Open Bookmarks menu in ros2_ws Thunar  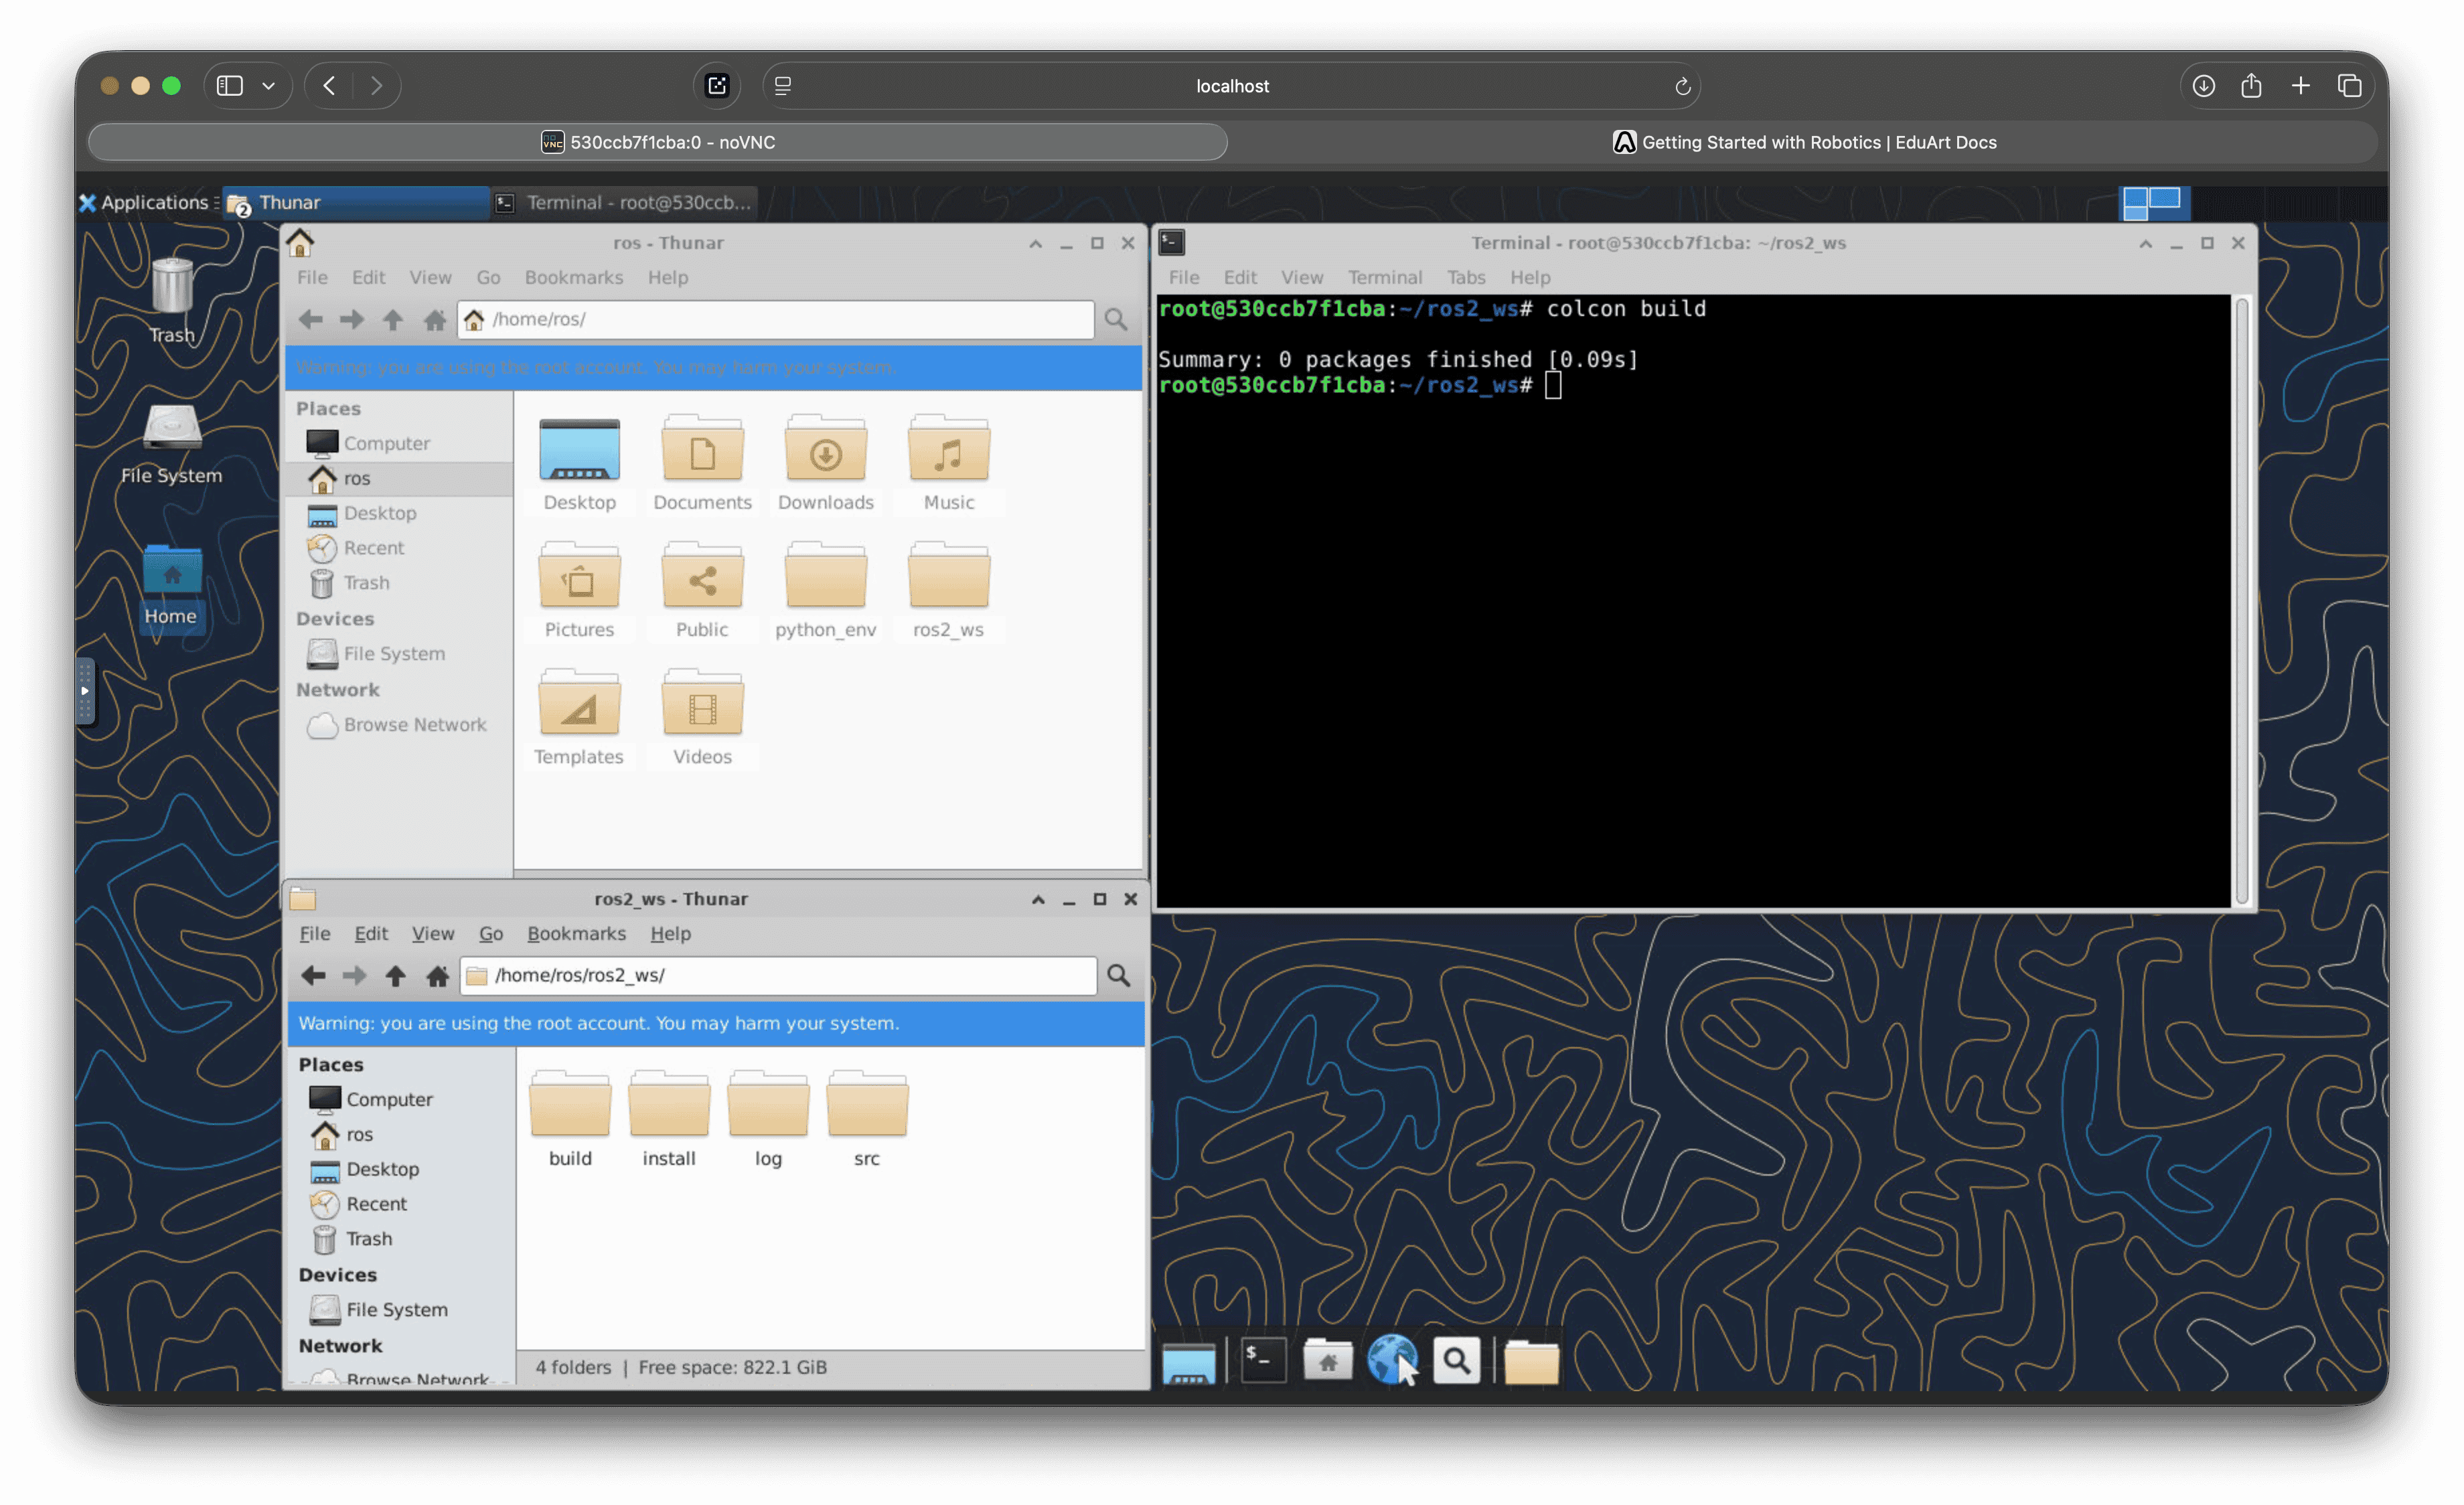(576, 933)
